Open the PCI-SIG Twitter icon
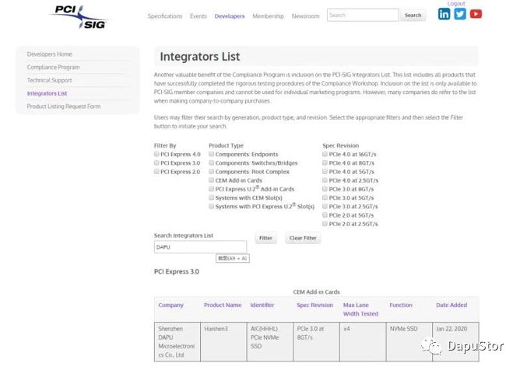This screenshot has width=520, height=370. pyautogui.click(x=459, y=14)
